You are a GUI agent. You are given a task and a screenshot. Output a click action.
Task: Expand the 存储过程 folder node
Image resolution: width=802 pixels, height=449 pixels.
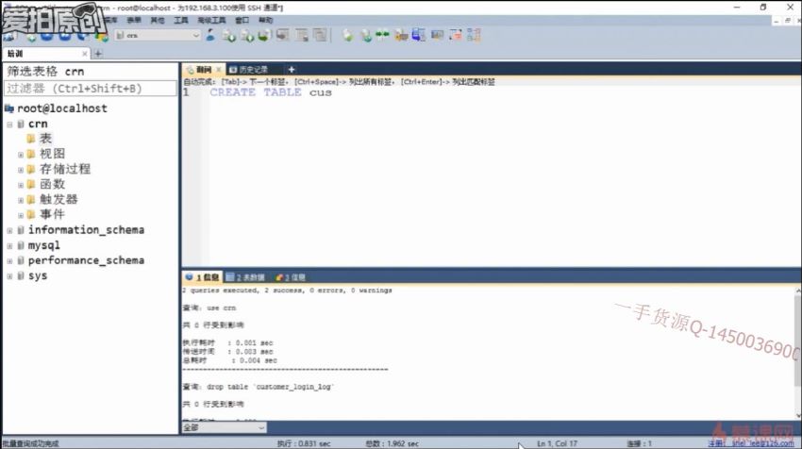pos(21,169)
